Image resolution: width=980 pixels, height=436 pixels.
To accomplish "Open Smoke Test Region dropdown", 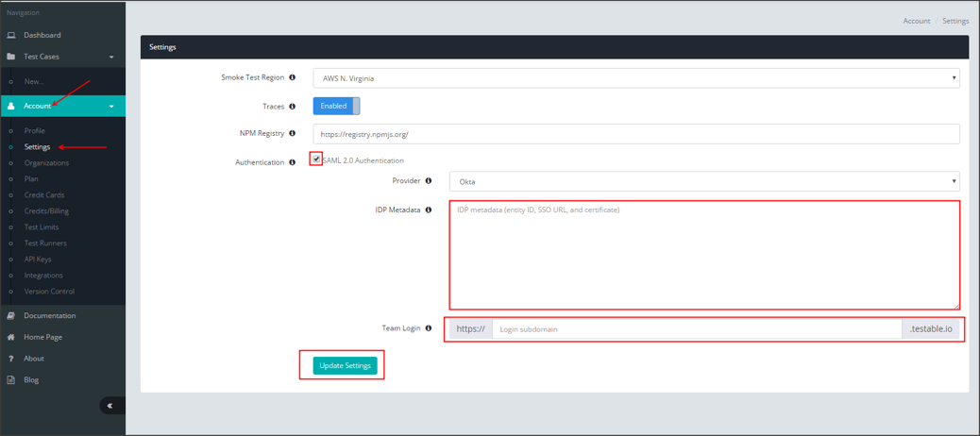I will click(635, 78).
